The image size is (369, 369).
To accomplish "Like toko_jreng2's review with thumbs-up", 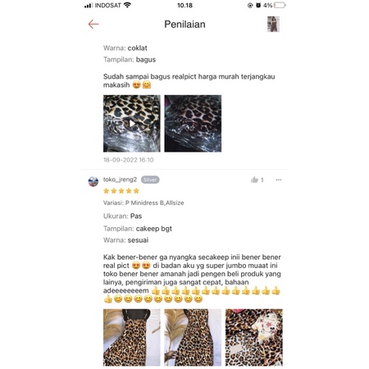I will click(x=254, y=180).
